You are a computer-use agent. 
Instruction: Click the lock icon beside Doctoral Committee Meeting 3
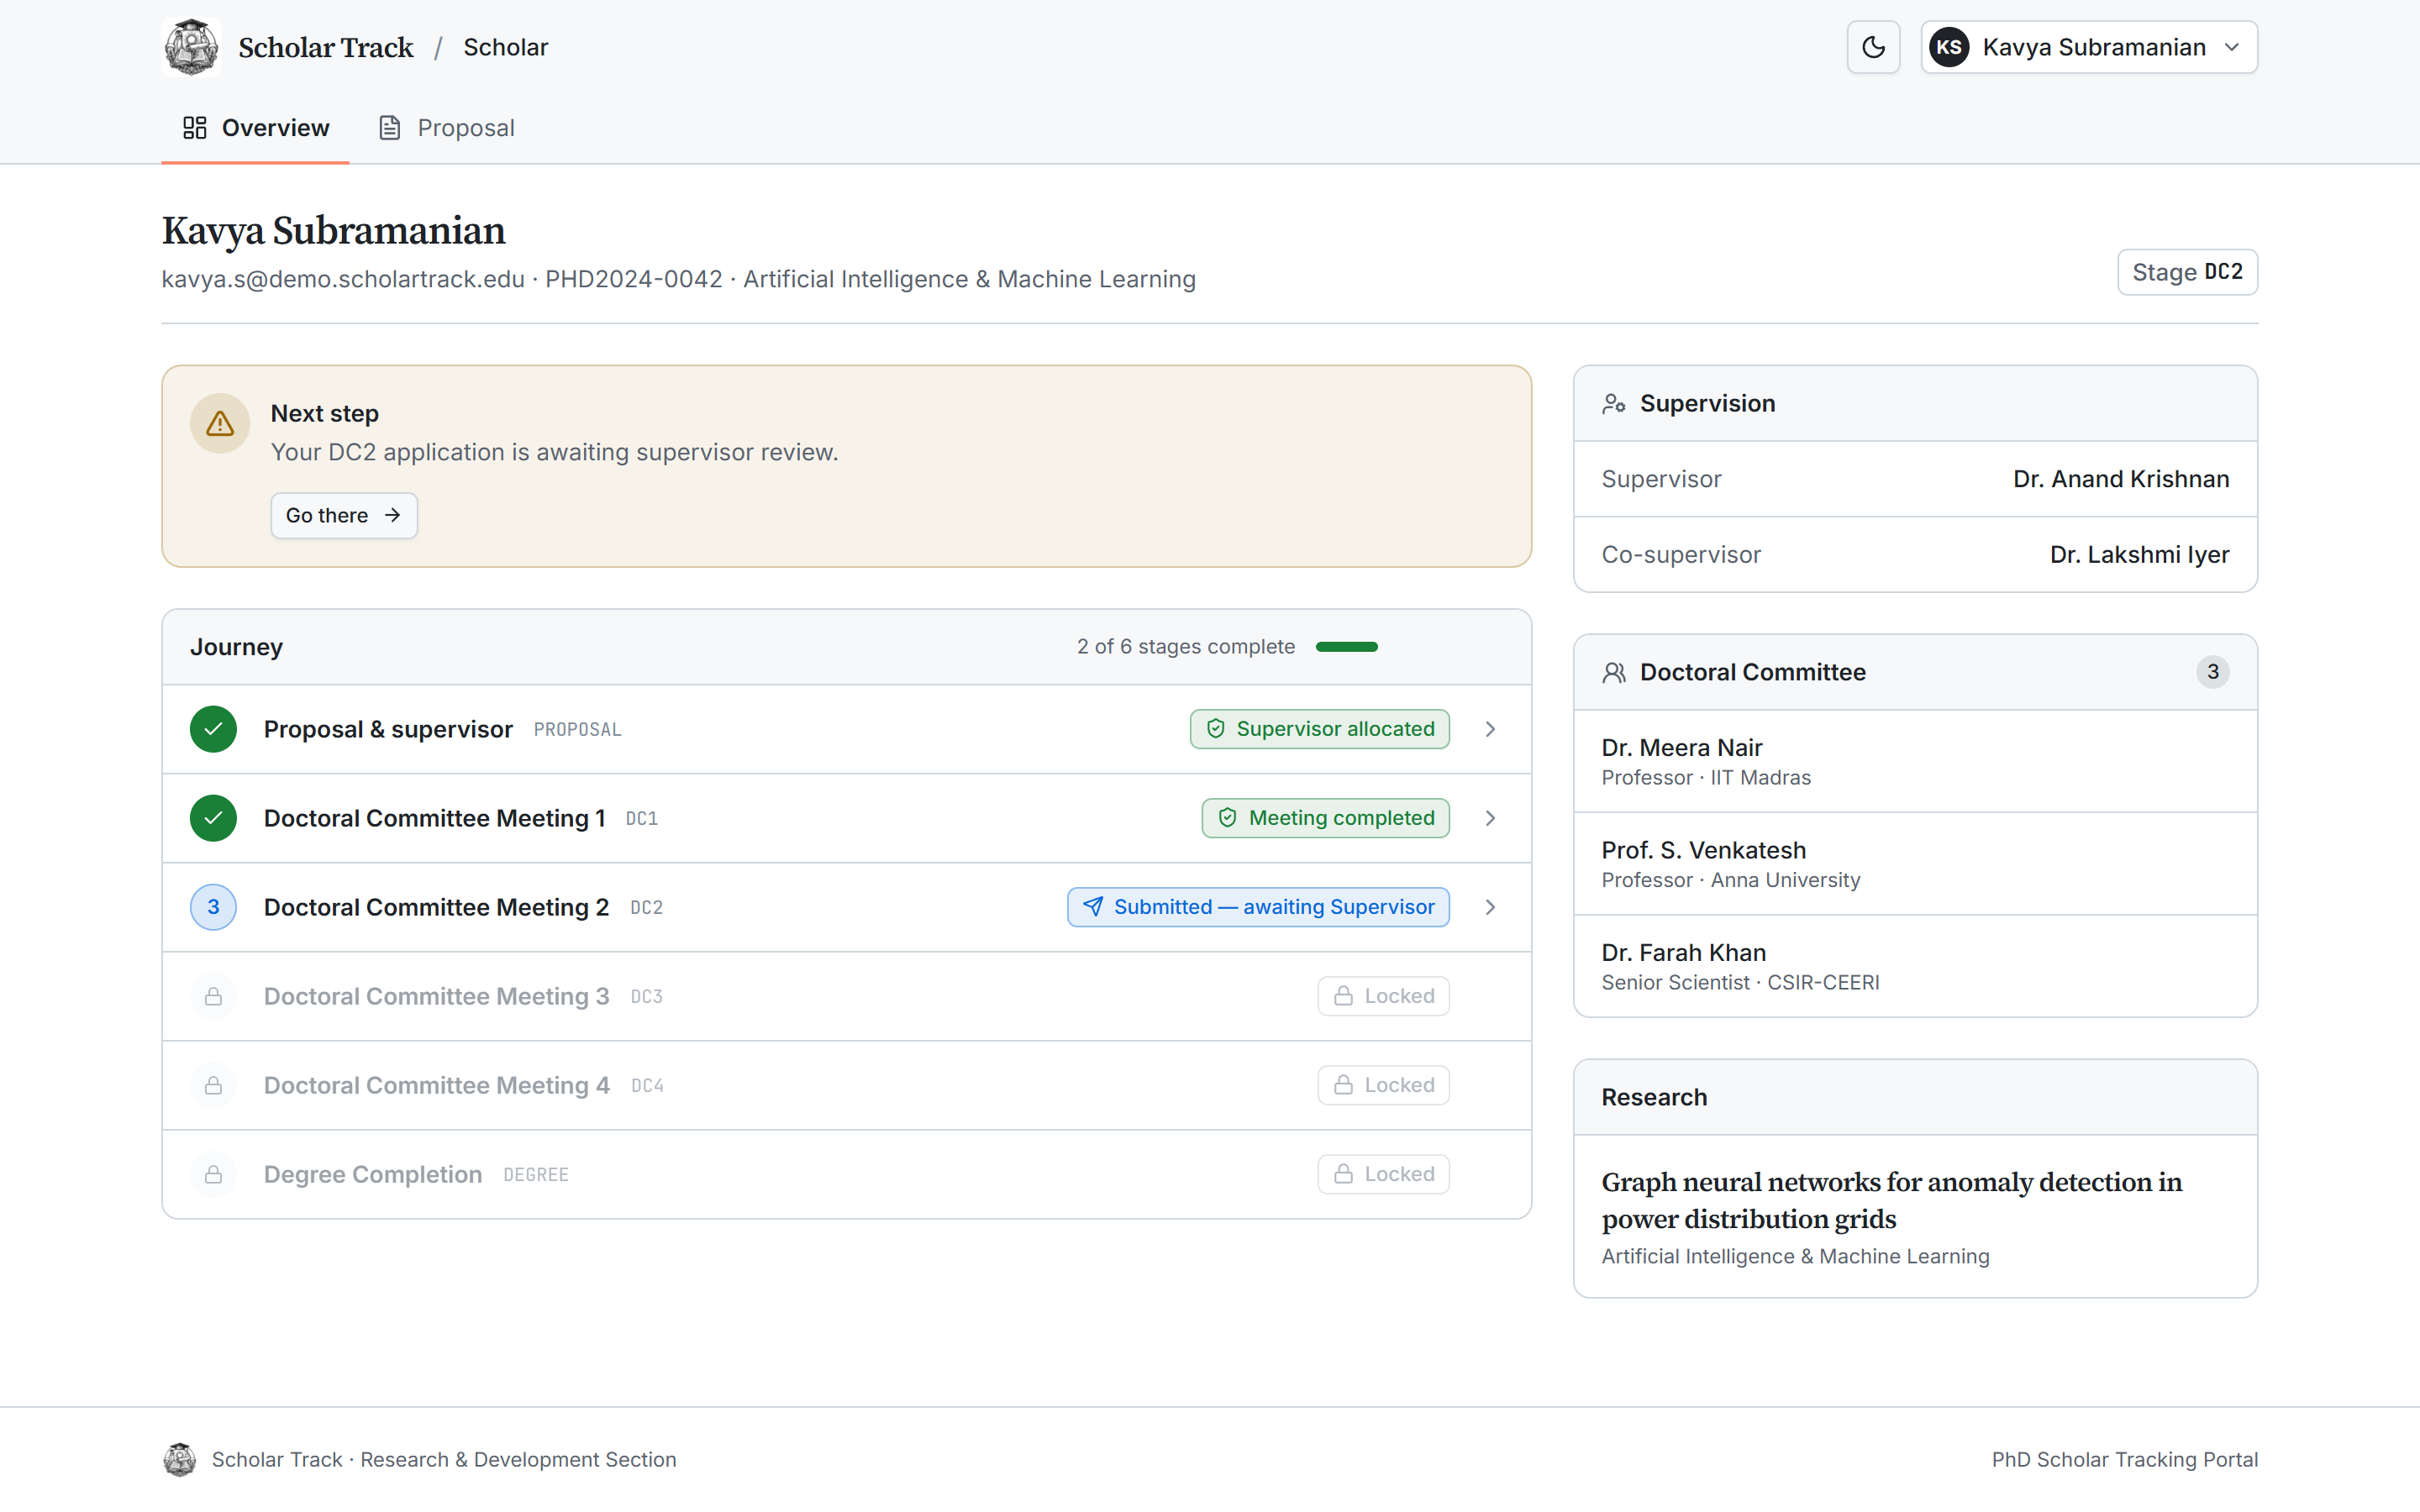click(x=213, y=996)
